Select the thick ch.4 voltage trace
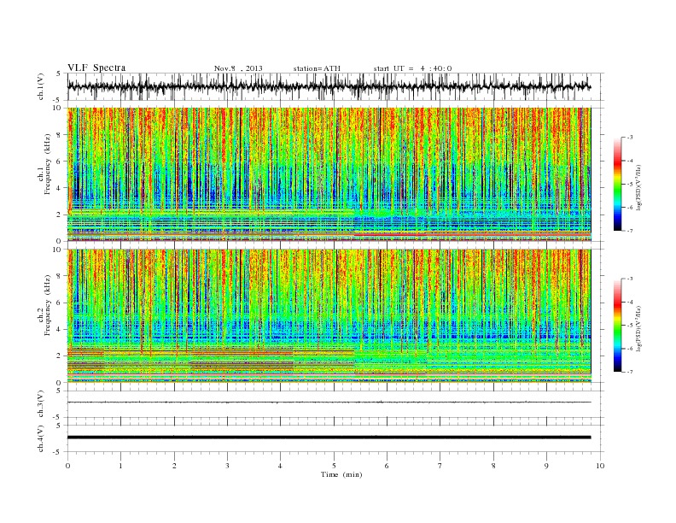Screen dimensions: 676x523 pyautogui.click(x=329, y=438)
